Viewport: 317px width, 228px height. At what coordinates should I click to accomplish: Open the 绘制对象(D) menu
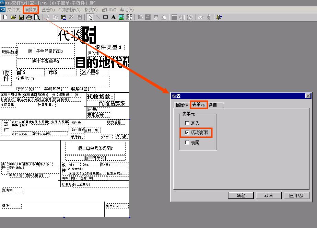click(70, 10)
